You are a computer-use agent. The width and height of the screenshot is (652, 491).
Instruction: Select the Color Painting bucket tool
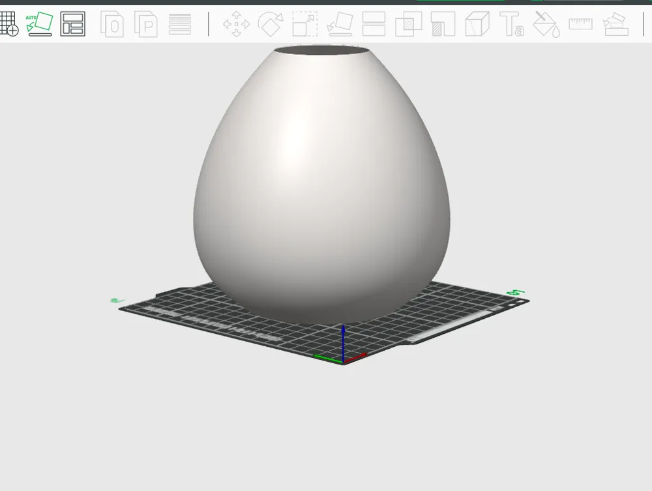coord(546,24)
